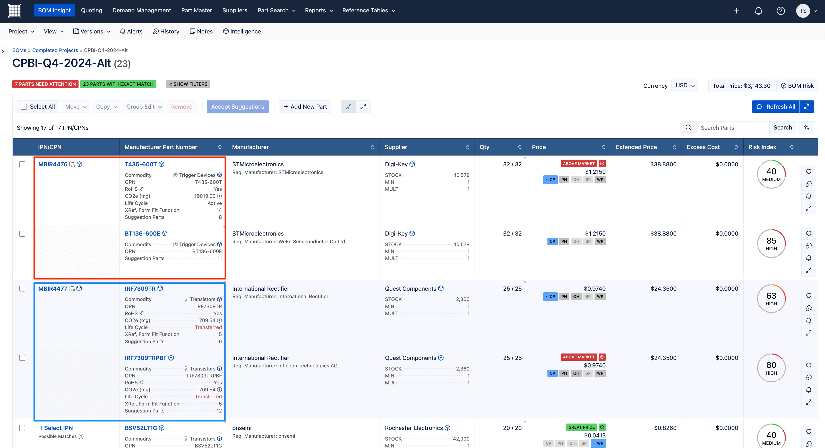Click the TS user avatar

click(x=803, y=11)
